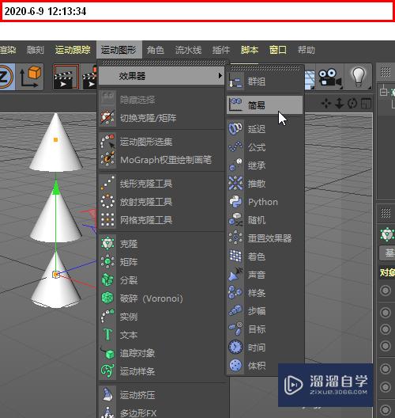Click the 目标 effector icon
395x418 pixels.
coord(235,329)
